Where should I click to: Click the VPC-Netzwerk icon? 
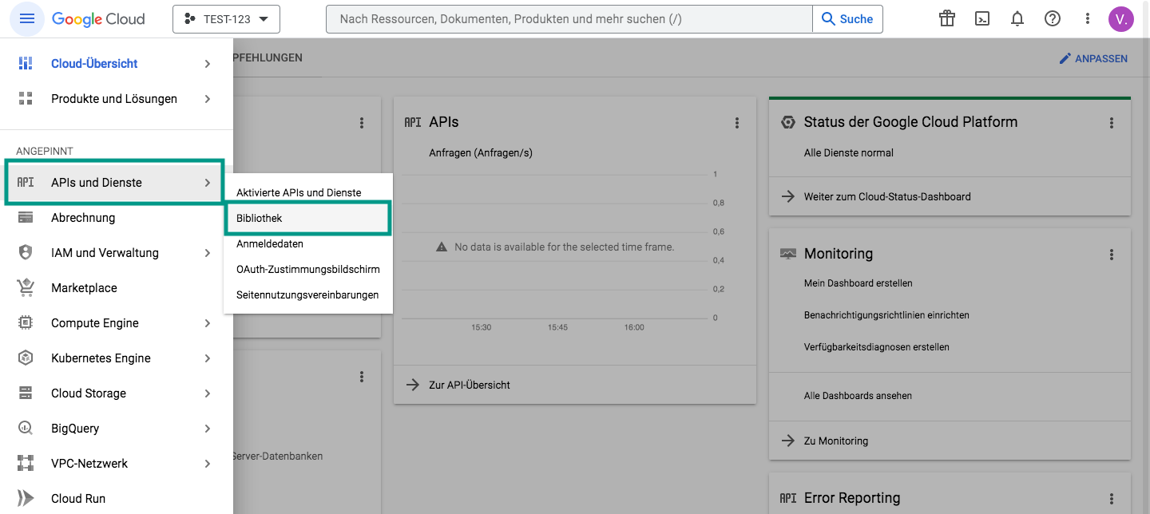click(x=26, y=464)
